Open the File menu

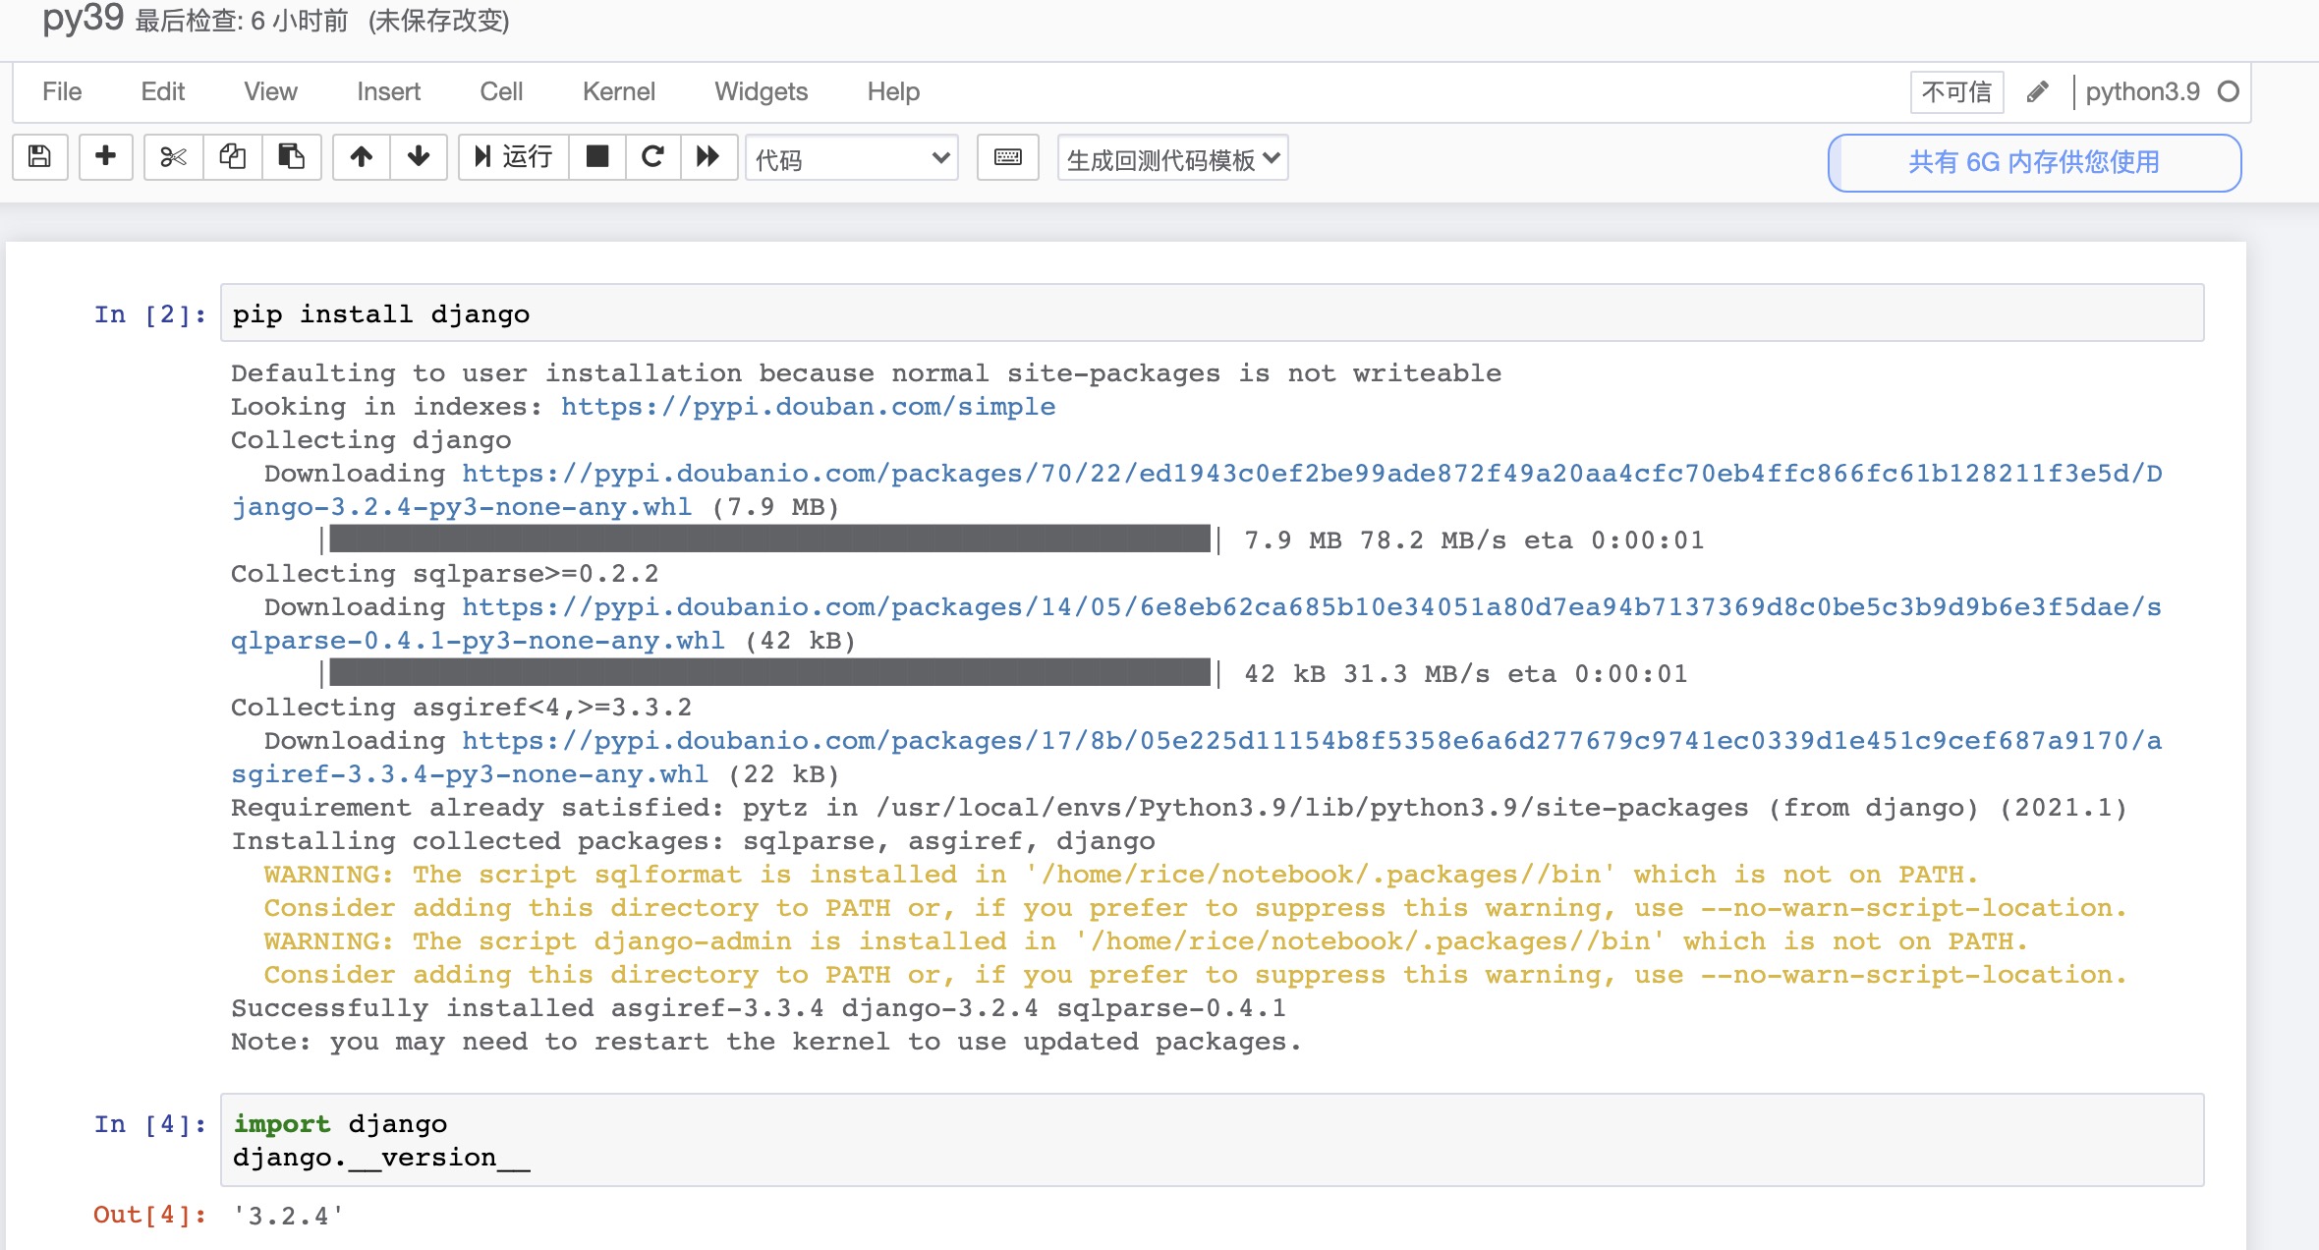point(62,91)
